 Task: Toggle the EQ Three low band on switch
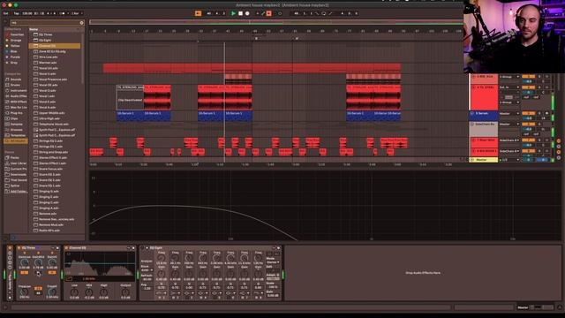click(x=24, y=273)
